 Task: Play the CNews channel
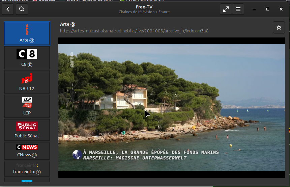click(27, 151)
